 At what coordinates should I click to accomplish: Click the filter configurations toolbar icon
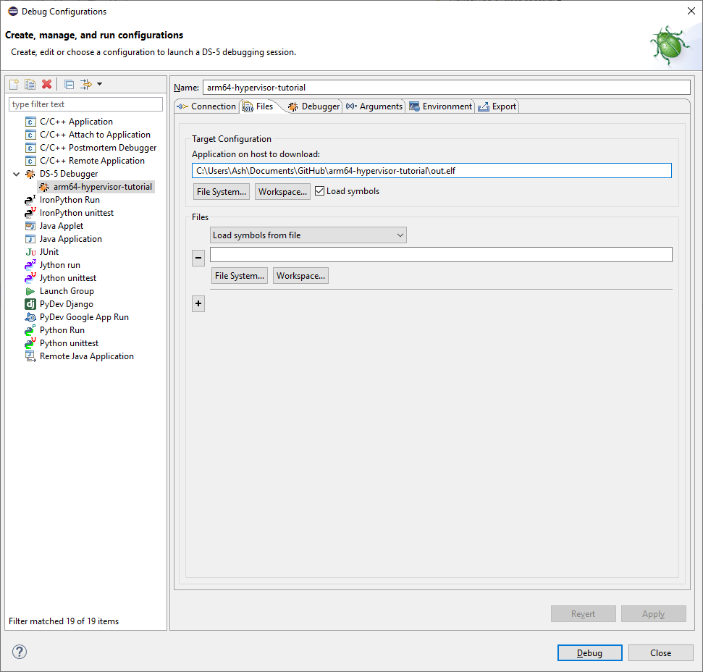tap(85, 84)
